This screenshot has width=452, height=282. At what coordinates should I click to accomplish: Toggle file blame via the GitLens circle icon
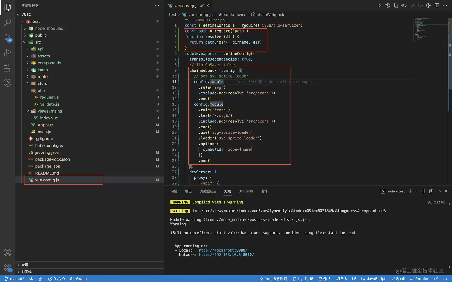tap(428, 6)
